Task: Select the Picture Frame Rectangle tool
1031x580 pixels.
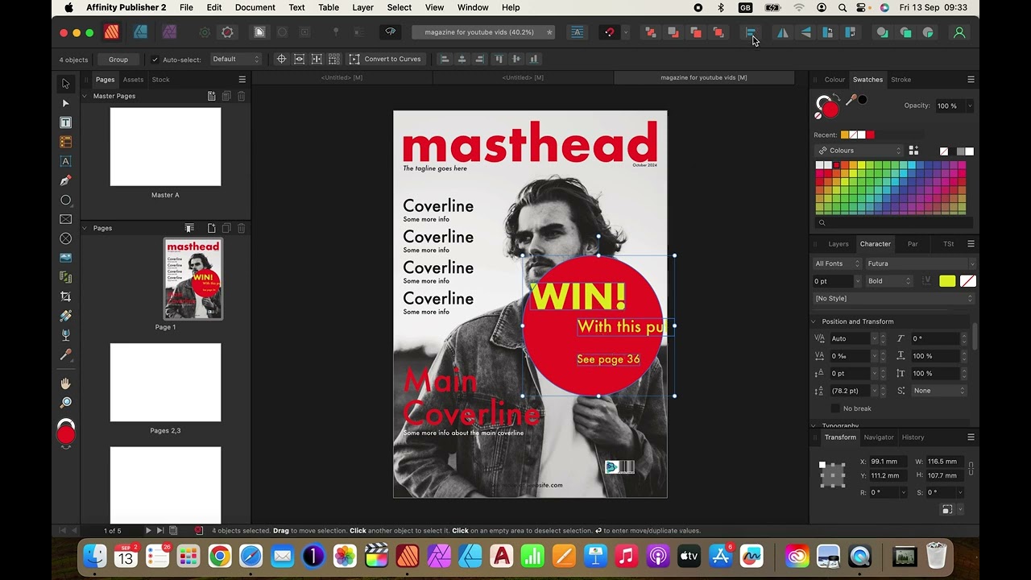Action: (x=66, y=219)
